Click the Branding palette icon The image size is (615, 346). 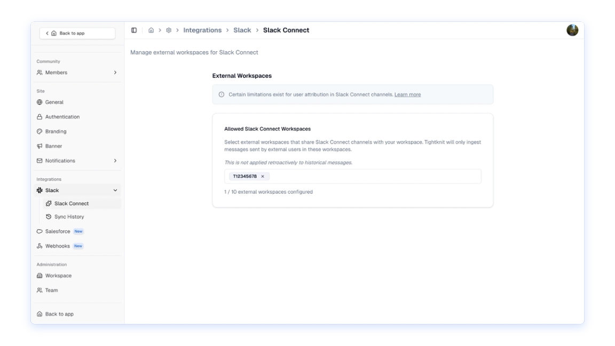coord(40,131)
